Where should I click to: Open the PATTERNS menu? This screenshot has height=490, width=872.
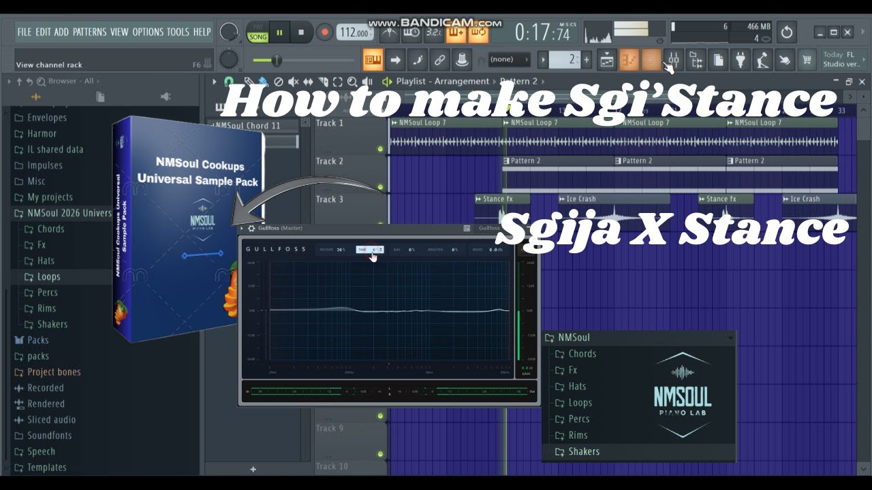click(x=90, y=32)
